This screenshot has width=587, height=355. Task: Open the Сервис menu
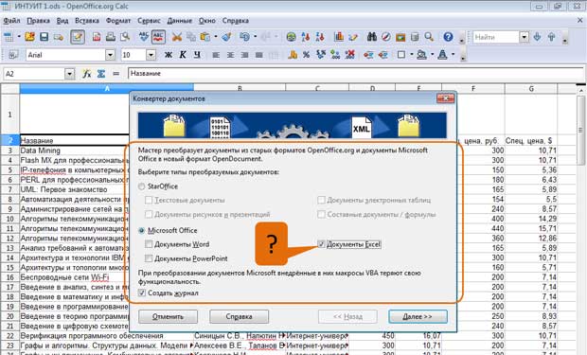(149, 21)
